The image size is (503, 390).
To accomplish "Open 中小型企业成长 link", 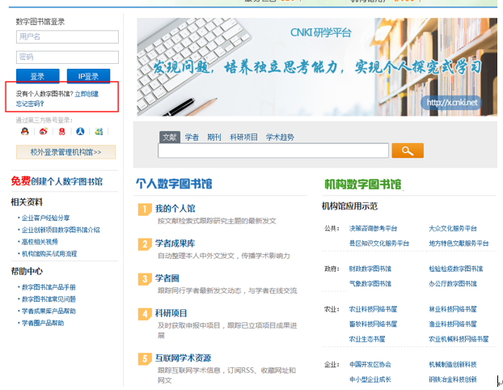I will tap(370, 379).
